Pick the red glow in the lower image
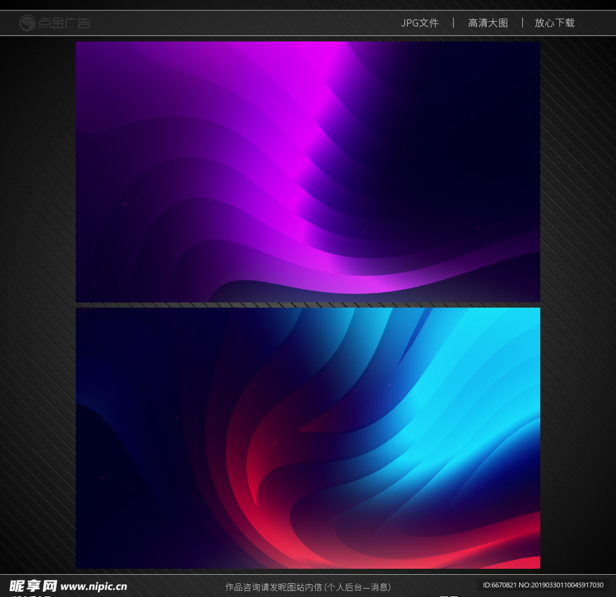 point(283,541)
